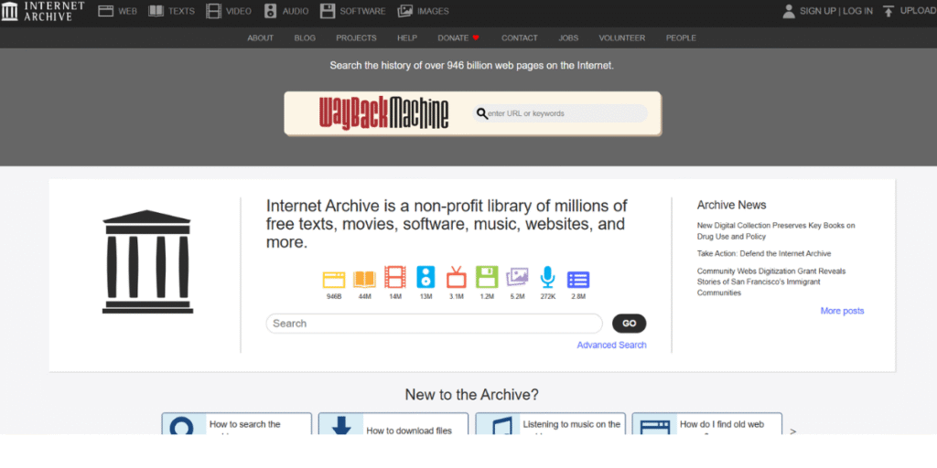Click the 'New to the Archive?' heading
937x468 pixels.
tap(472, 395)
